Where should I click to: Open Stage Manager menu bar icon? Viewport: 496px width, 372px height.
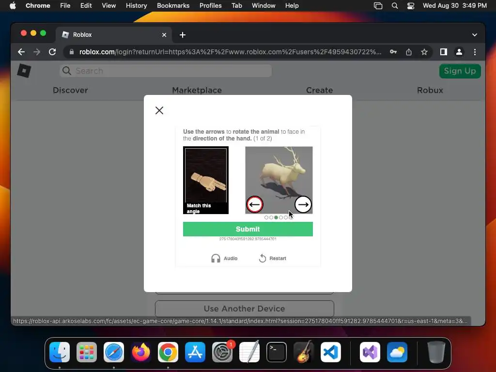tap(378, 5)
